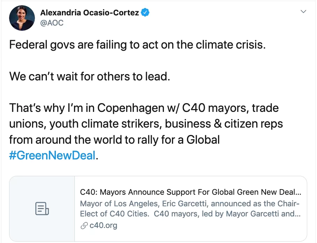Click the document icon in link card

click(42, 209)
